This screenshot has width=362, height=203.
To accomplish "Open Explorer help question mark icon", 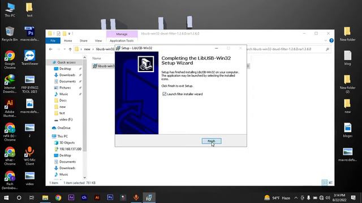I will point(331,41).
